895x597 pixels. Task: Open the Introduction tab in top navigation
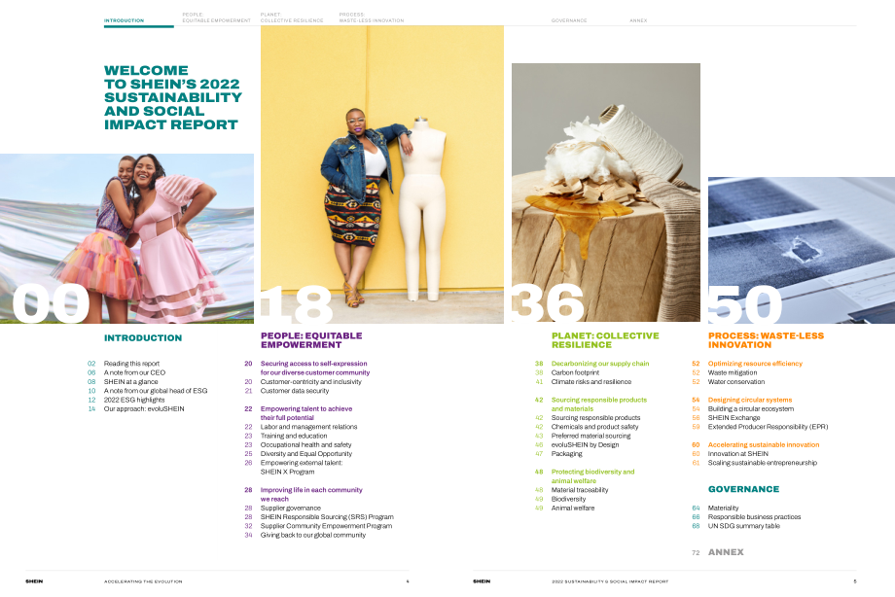click(x=124, y=20)
